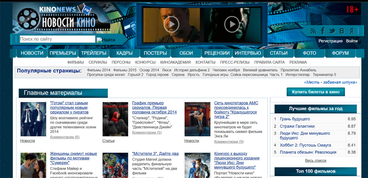This screenshot has width=368, height=178.
Task: Open 'Интерстеллар' popular page link
Action: 298,75
